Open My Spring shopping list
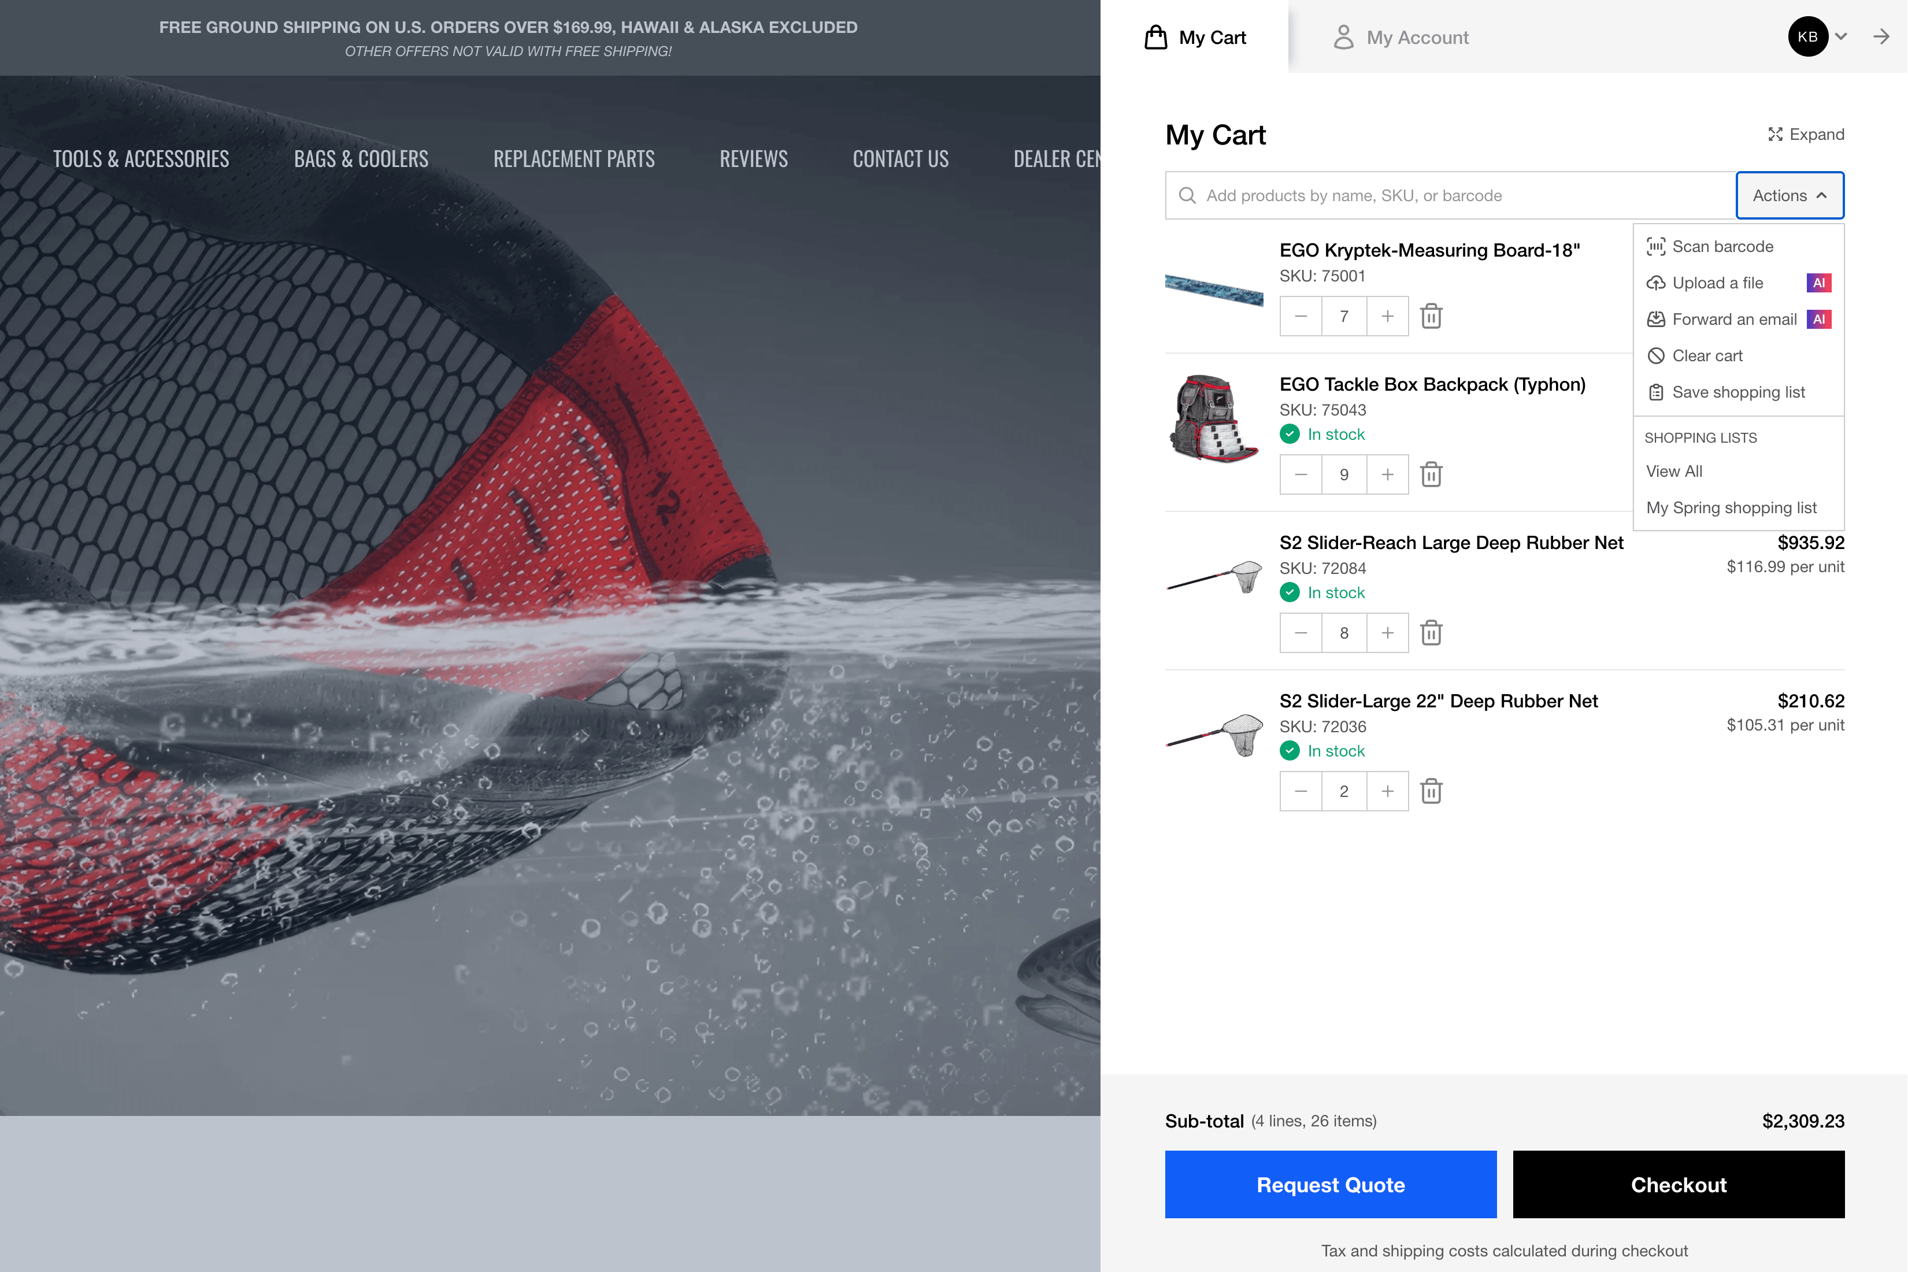 point(1731,508)
